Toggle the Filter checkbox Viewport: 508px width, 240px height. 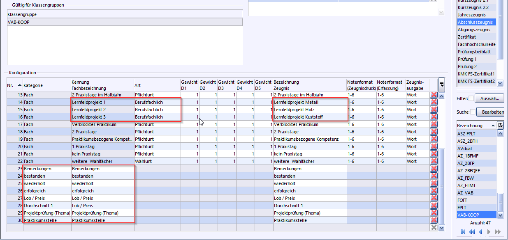click(x=471, y=98)
